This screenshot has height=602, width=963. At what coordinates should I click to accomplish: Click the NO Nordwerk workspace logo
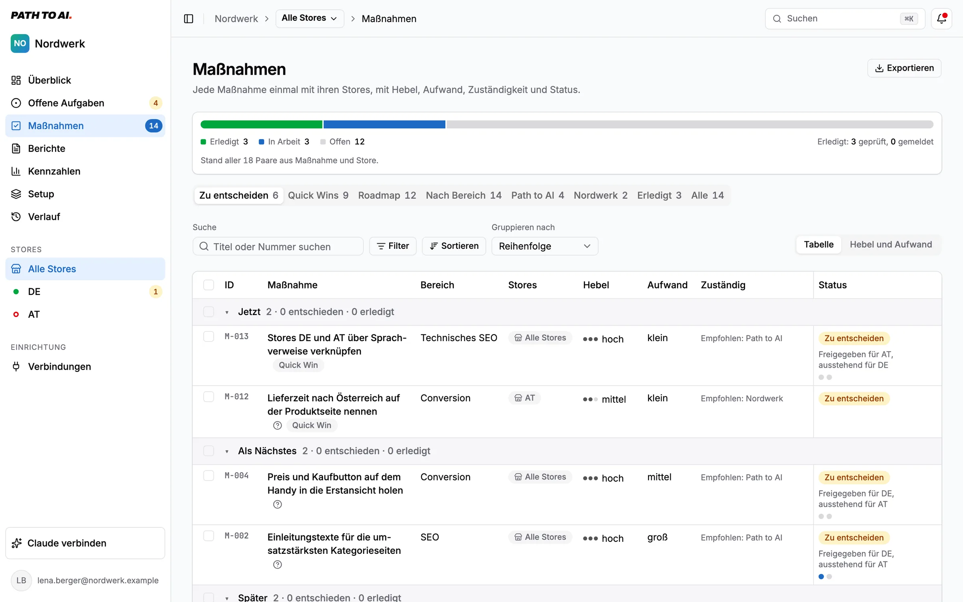coord(20,43)
